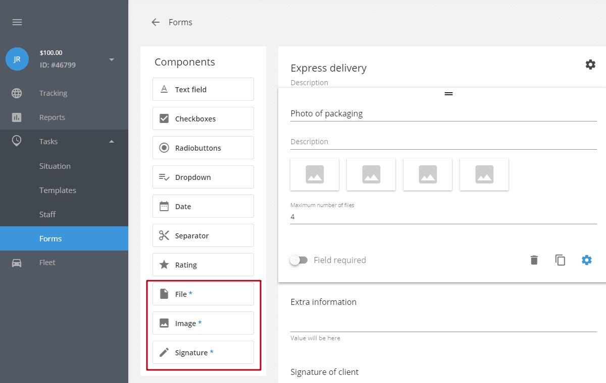Open the Templates menu item
606x383 pixels.
64,190
